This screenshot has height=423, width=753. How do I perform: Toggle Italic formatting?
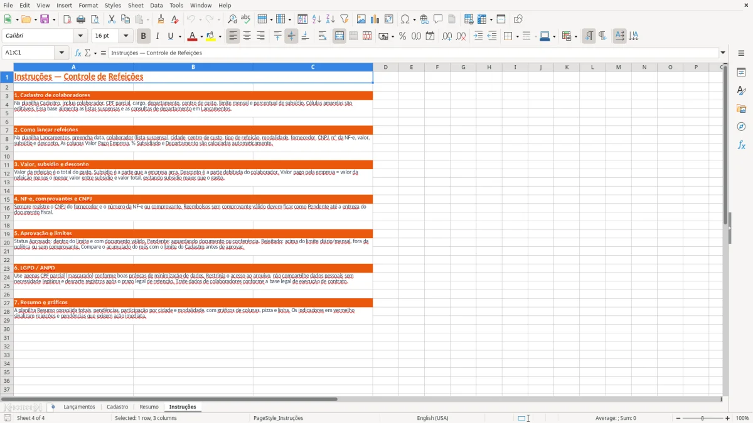(x=158, y=36)
